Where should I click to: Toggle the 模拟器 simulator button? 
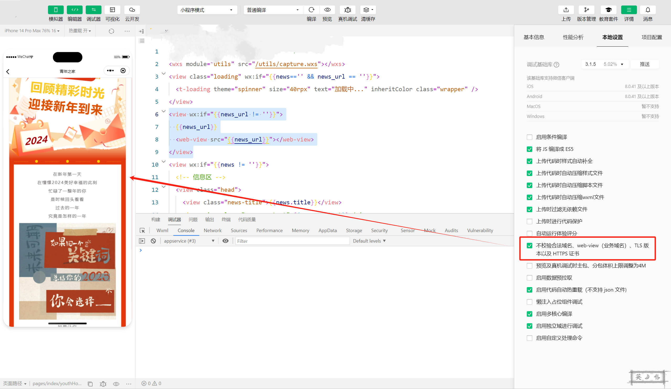coord(56,10)
